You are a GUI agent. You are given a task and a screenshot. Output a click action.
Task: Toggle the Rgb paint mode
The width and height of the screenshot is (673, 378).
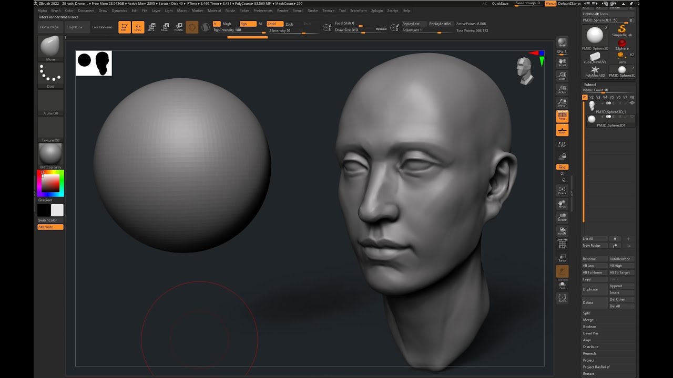[248, 24]
